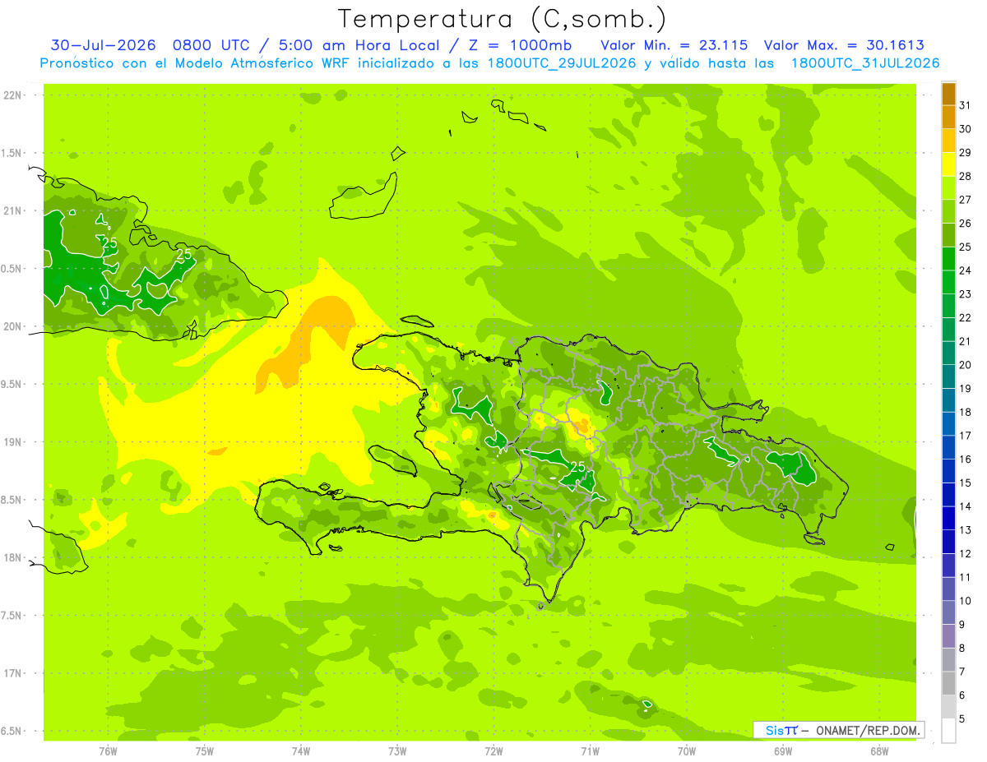Image resolution: width=987 pixels, height=762 pixels.
Task: Click the legend value label "20"
Action: (965, 365)
